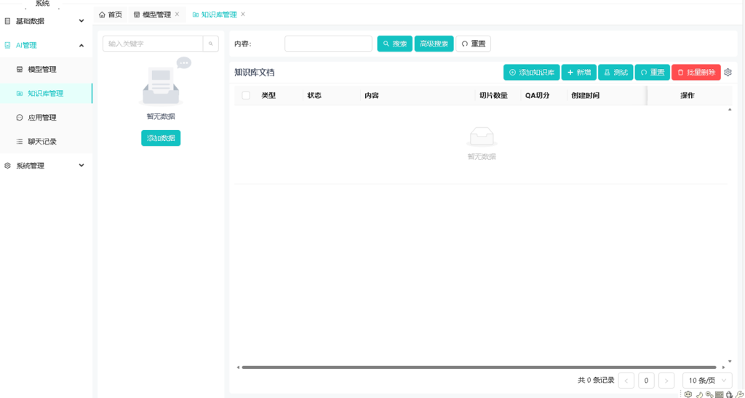The image size is (745, 398).
Task: Click right arrow of horizontal scrollbar
Action: click(x=724, y=367)
